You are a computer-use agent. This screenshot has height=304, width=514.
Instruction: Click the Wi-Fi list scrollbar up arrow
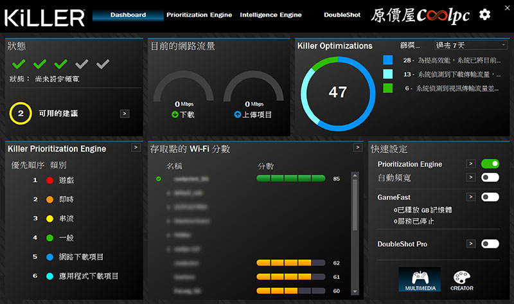click(x=355, y=175)
